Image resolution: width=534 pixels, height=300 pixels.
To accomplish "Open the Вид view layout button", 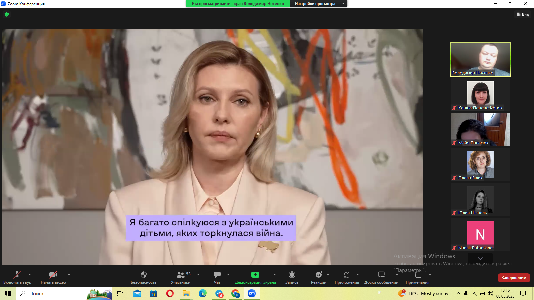I will point(523,14).
